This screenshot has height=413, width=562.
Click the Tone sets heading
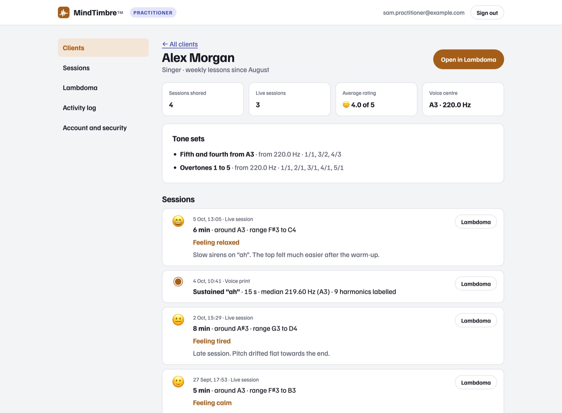click(x=188, y=139)
